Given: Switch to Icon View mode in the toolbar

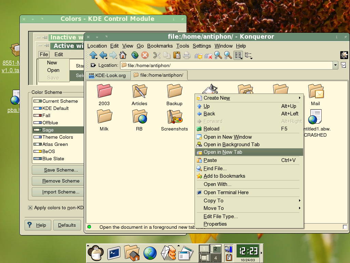Looking at the screenshot, I should tap(238, 55).
